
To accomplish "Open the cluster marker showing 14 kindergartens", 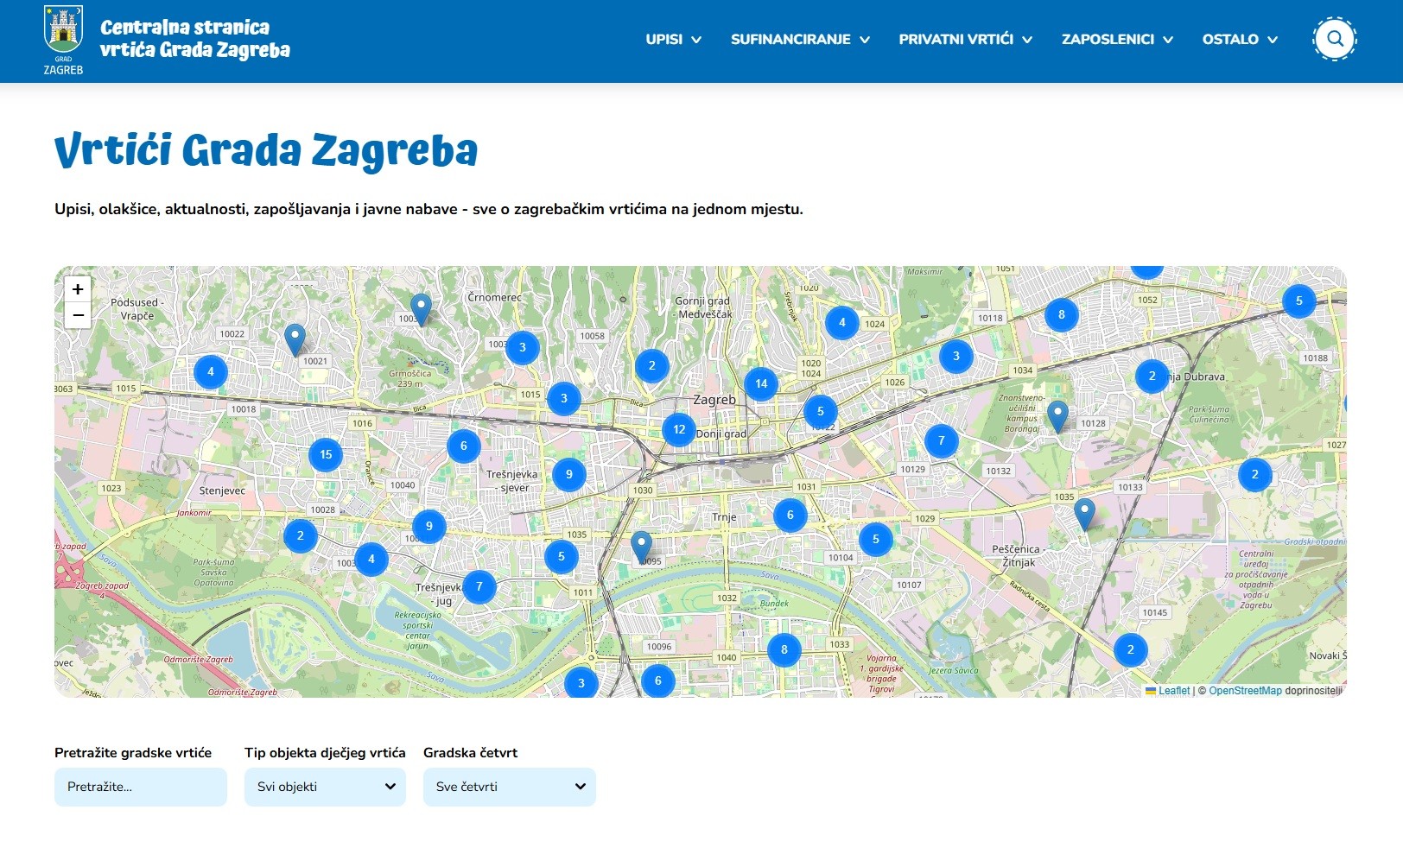I will pyautogui.click(x=761, y=383).
